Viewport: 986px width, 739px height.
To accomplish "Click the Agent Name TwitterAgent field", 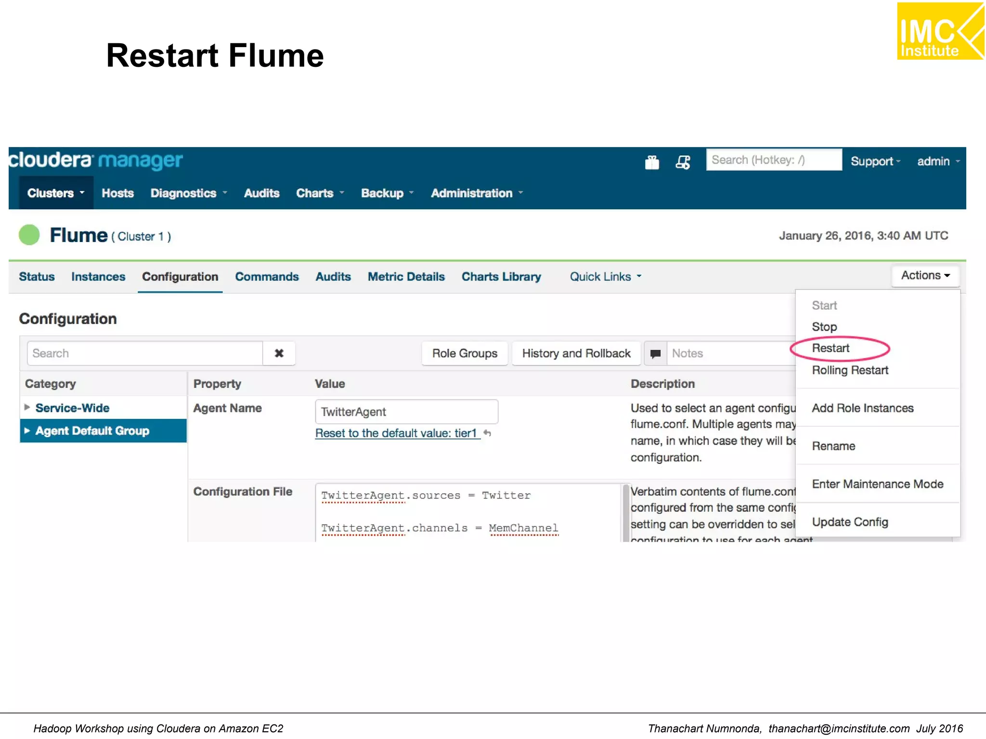I will click(x=406, y=412).
